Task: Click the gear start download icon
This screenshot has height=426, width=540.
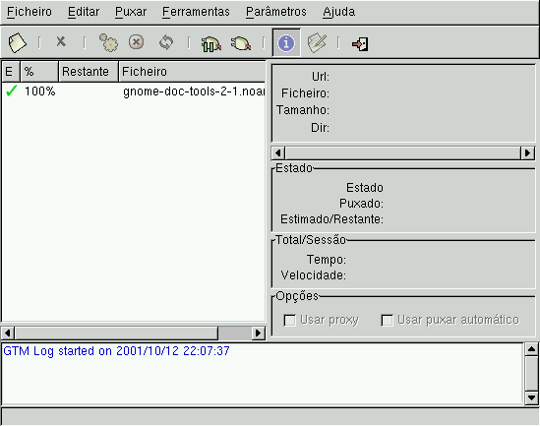Action: (x=108, y=42)
